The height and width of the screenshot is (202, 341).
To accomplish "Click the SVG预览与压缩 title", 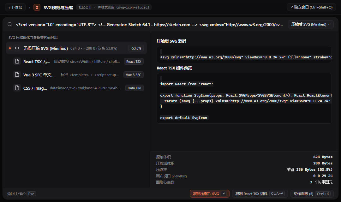I will [58, 8].
